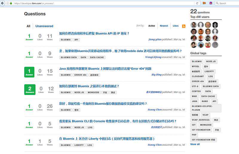Select NODE.JS in Global tags
Screen dimensions: 239x154
(211, 61)
